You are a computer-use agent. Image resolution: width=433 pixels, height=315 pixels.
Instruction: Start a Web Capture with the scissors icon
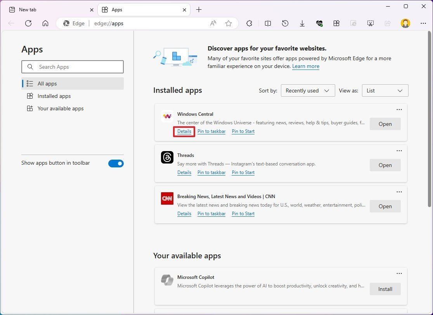[x=371, y=23]
